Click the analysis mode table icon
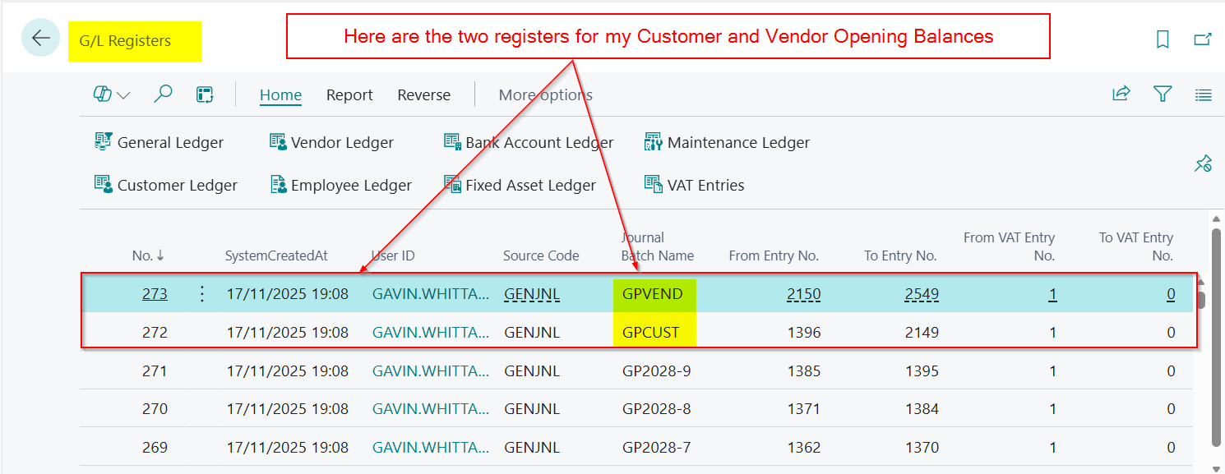Screen dimensions: 1225x474 point(205,94)
